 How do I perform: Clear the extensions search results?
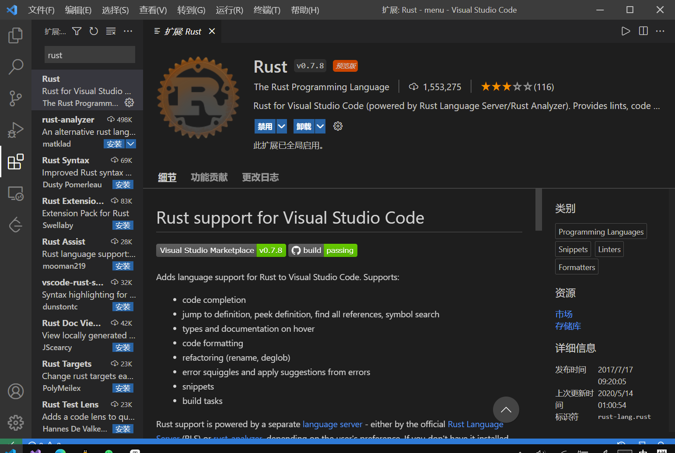pos(111,31)
